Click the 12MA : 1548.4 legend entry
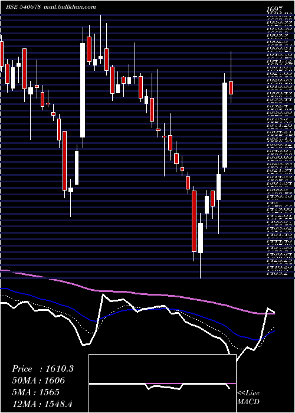 (x=42, y=404)
